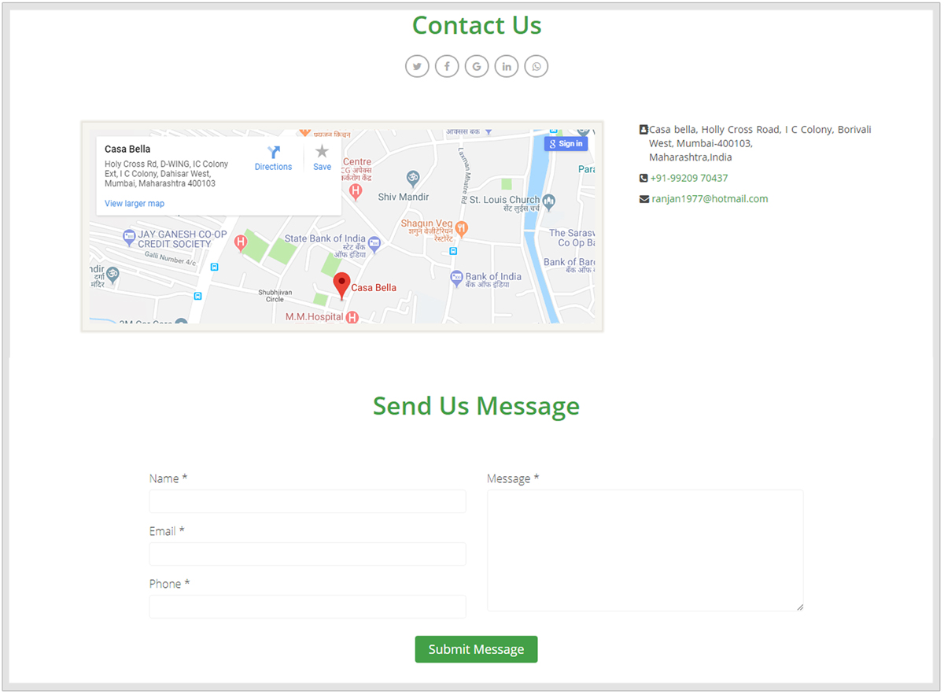Save Casa Bella with star icon
Image resolution: width=944 pixels, height=694 pixels.
click(x=322, y=153)
